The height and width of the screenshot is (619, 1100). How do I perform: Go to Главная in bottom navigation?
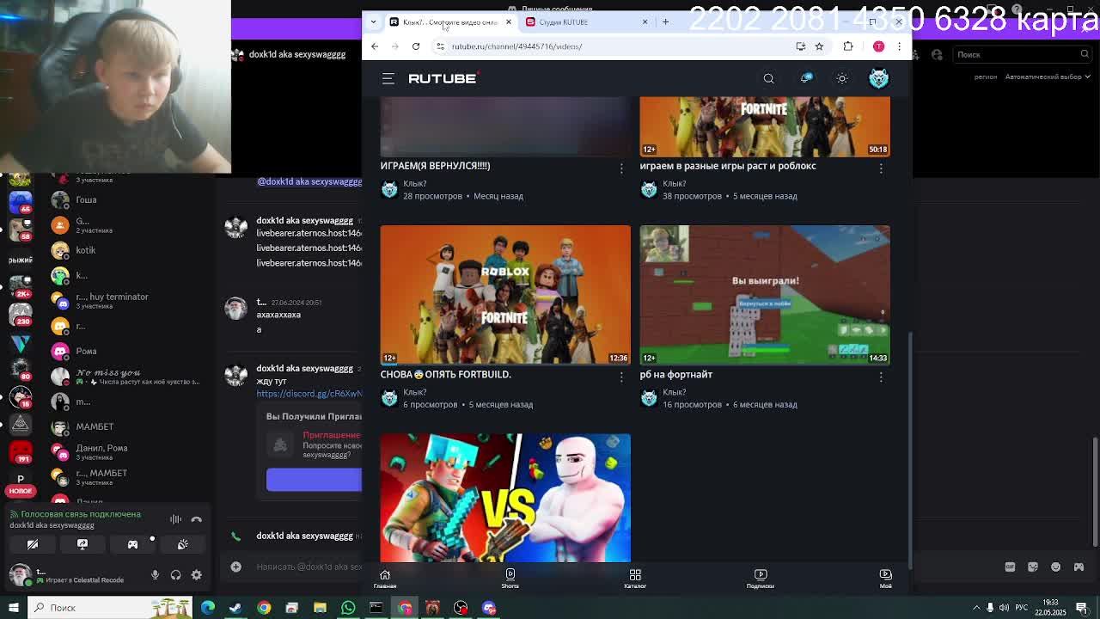click(x=385, y=579)
